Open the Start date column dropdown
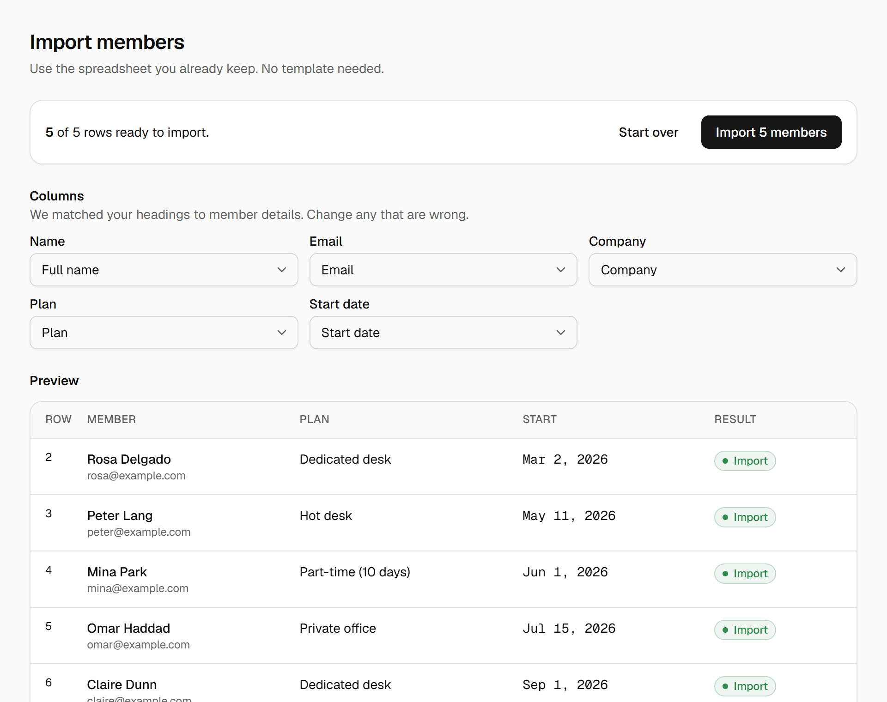 point(443,333)
